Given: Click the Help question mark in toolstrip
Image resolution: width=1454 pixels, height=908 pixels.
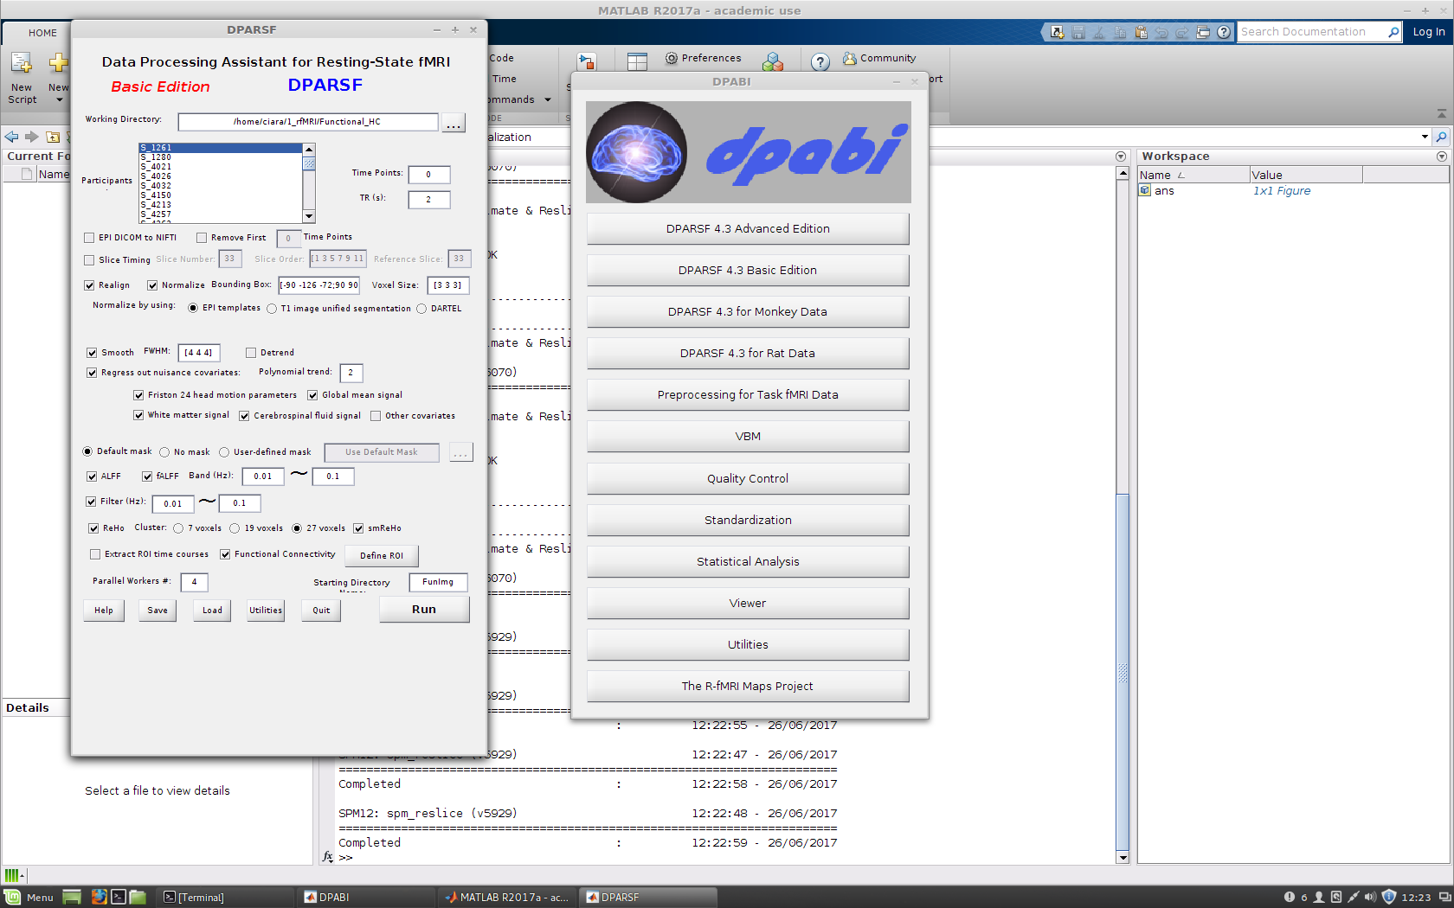Looking at the screenshot, I should point(820,61).
